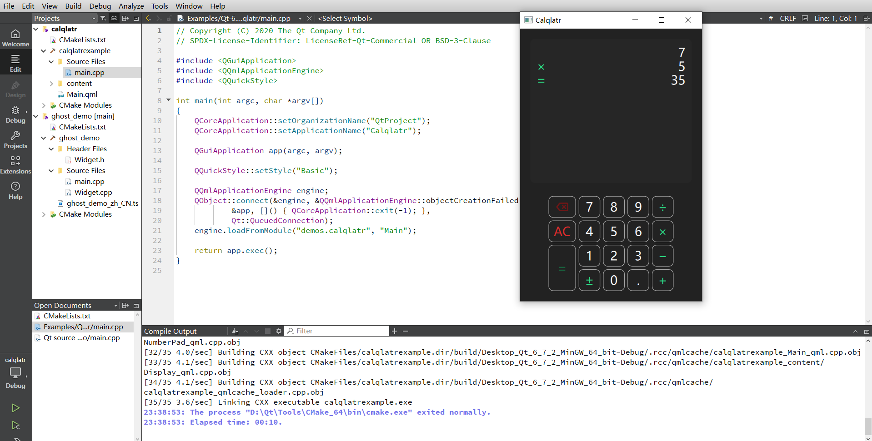Click the Stop build square icon
Image resolution: width=872 pixels, height=441 pixels.
(268, 331)
